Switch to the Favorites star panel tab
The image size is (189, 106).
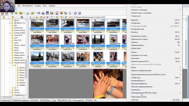[x=13, y=17]
